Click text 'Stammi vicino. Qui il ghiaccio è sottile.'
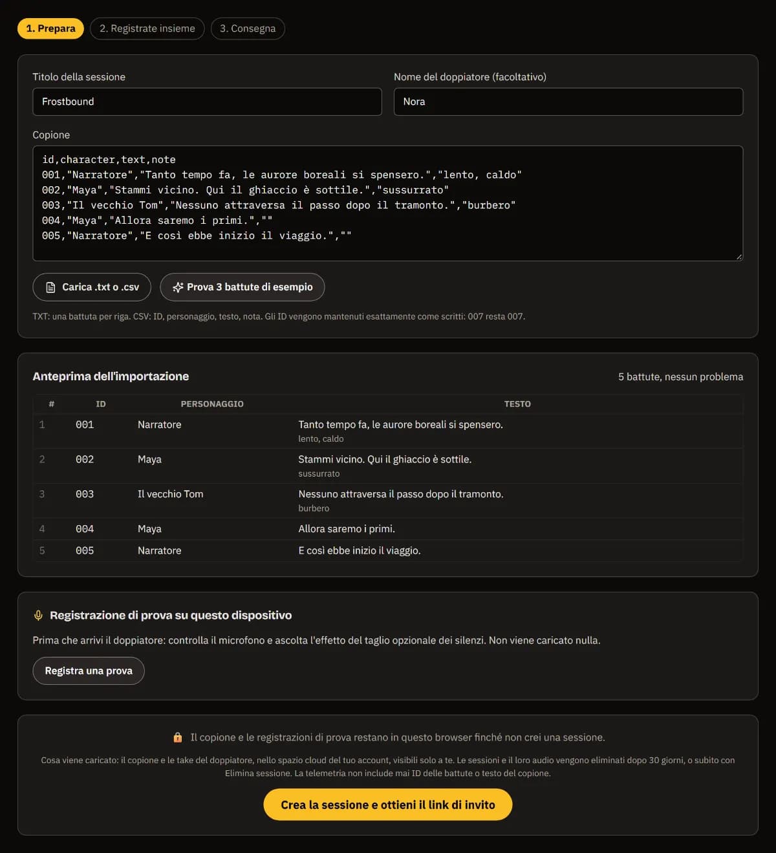 [x=385, y=459]
